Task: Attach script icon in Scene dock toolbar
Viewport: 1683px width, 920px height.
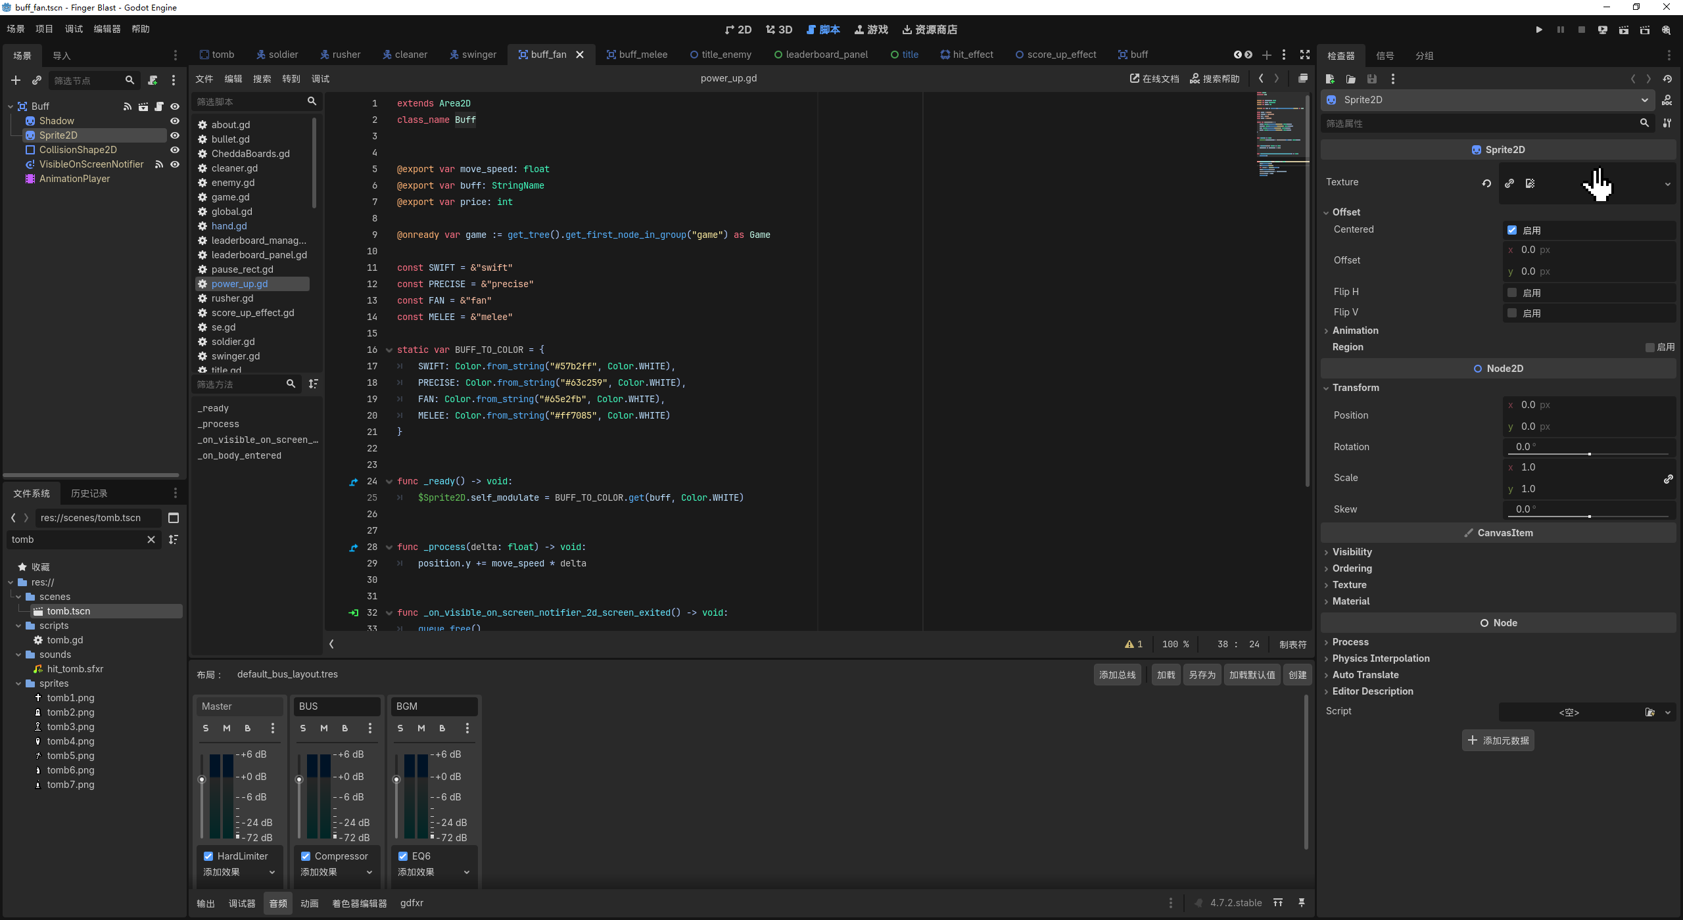Action: point(153,80)
